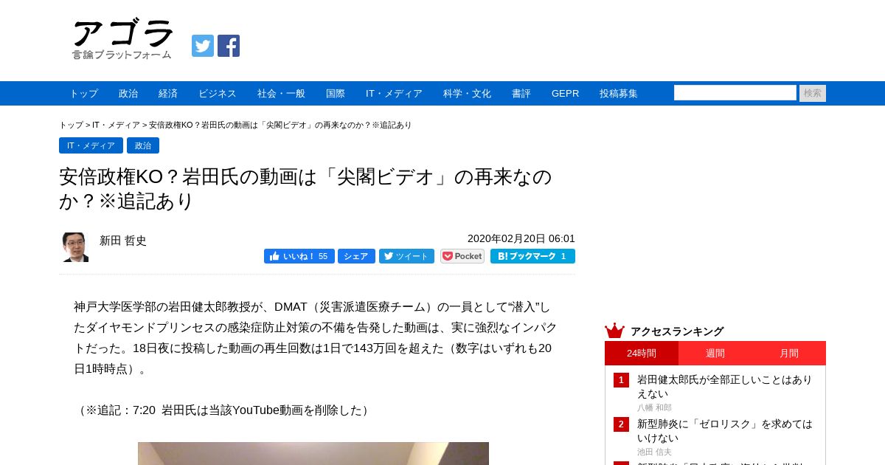Click the Facebook いいね! button
The height and width of the screenshot is (465, 885).
pyautogui.click(x=299, y=256)
